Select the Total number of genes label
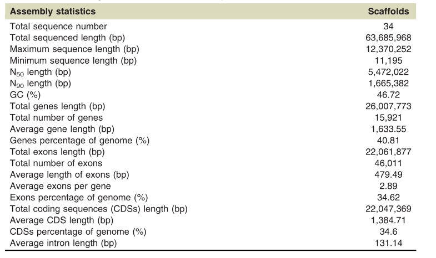Viewport: 436px width, 258px height. pos(56,117)
